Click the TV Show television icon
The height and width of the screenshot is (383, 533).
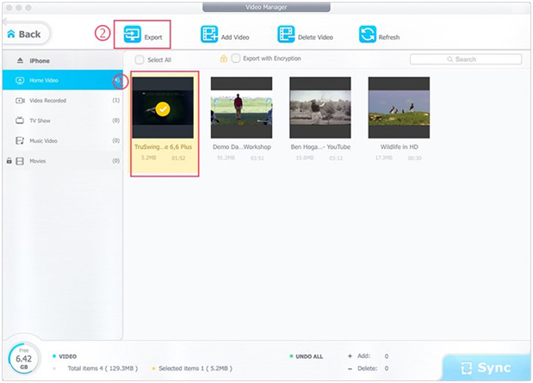20,120
